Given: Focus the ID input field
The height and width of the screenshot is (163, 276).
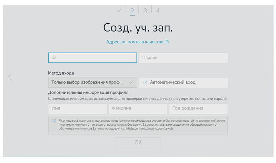Looking at the screenshot, I should (92, 58).
